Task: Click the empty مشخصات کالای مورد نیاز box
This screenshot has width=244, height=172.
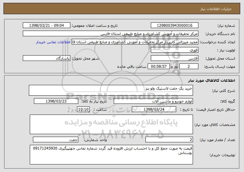Action: tap(111, 124)
